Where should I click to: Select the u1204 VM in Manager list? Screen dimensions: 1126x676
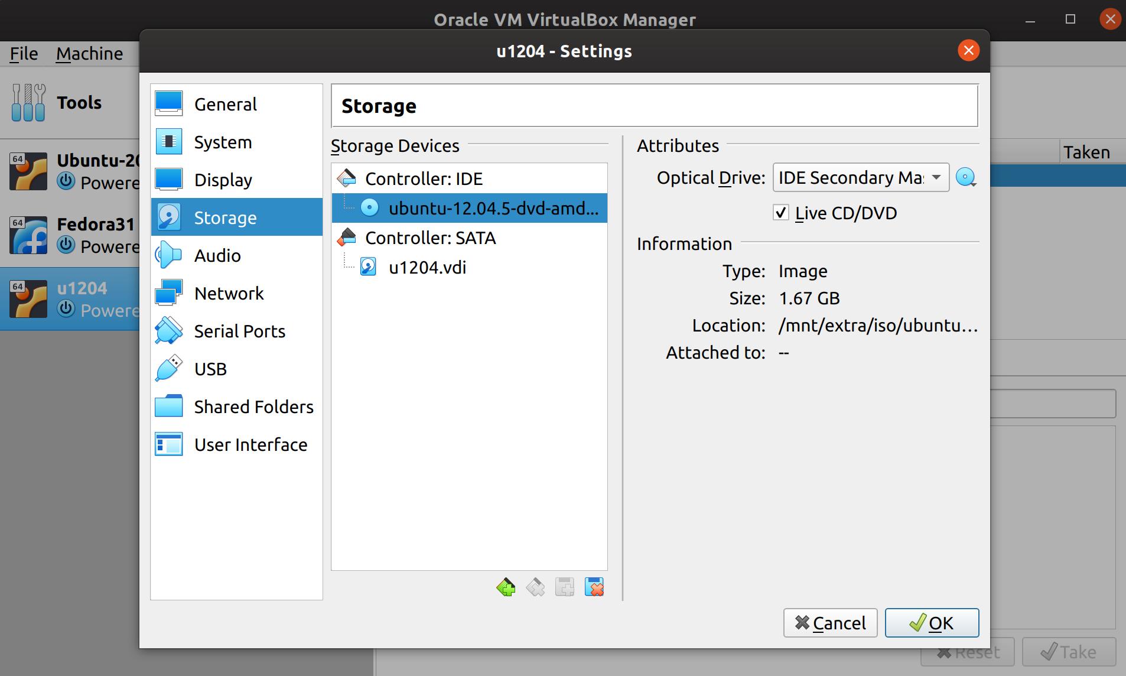click(70, 299)
